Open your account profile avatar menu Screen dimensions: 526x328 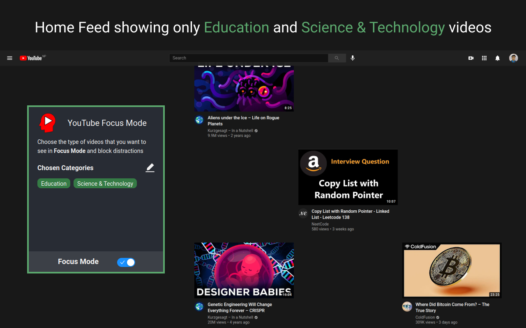point(513,58)
